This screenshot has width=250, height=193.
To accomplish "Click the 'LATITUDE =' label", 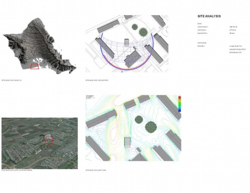I will [x=202, y=30].
